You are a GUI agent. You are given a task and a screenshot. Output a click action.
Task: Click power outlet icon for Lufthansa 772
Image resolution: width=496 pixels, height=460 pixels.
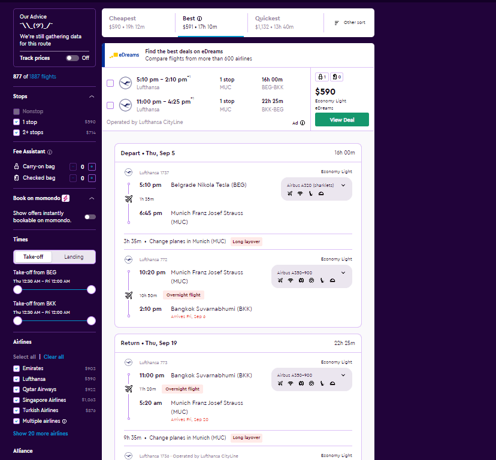tap(311, 280)
